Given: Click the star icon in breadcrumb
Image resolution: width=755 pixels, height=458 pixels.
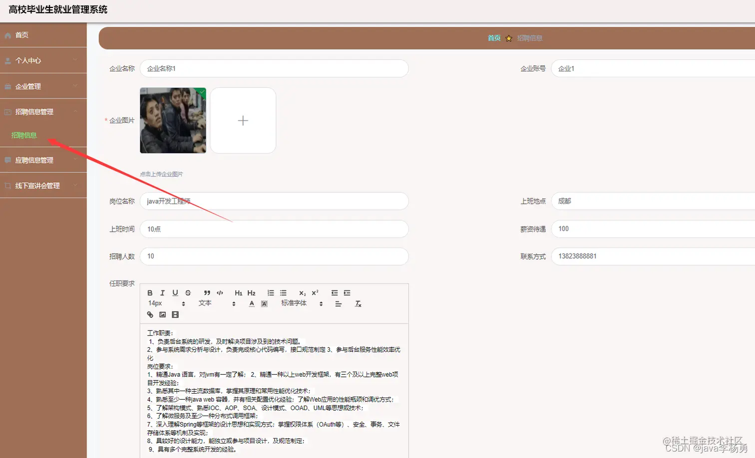Looking at the screenshot, I should [x=509, y=38].
